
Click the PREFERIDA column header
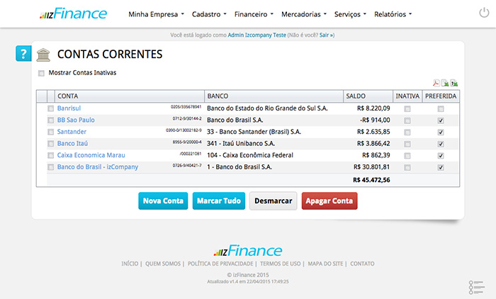click(441, 96)
